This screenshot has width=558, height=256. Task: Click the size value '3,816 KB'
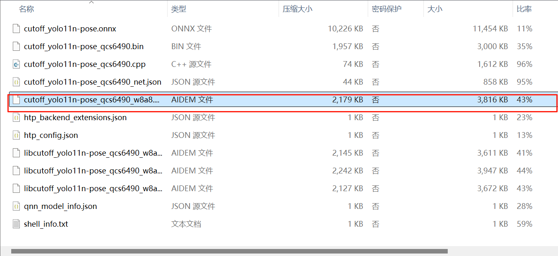point(492,100)
